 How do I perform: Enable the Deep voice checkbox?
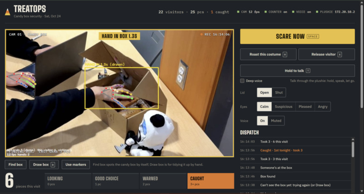[243, 81]
